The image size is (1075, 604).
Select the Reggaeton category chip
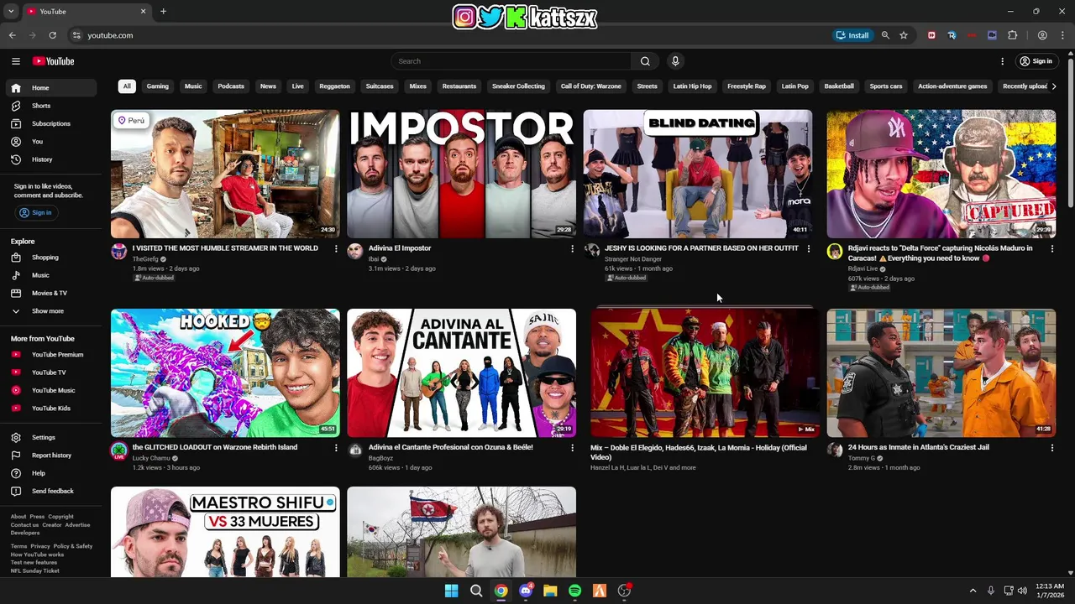pos(334,86)
